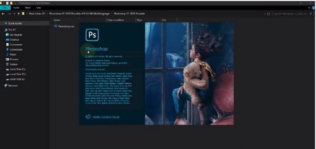
Task: Click the address bar folder icon
Action: [23, 14]
